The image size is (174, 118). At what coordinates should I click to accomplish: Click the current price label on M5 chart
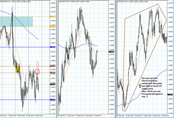(111, 52)
